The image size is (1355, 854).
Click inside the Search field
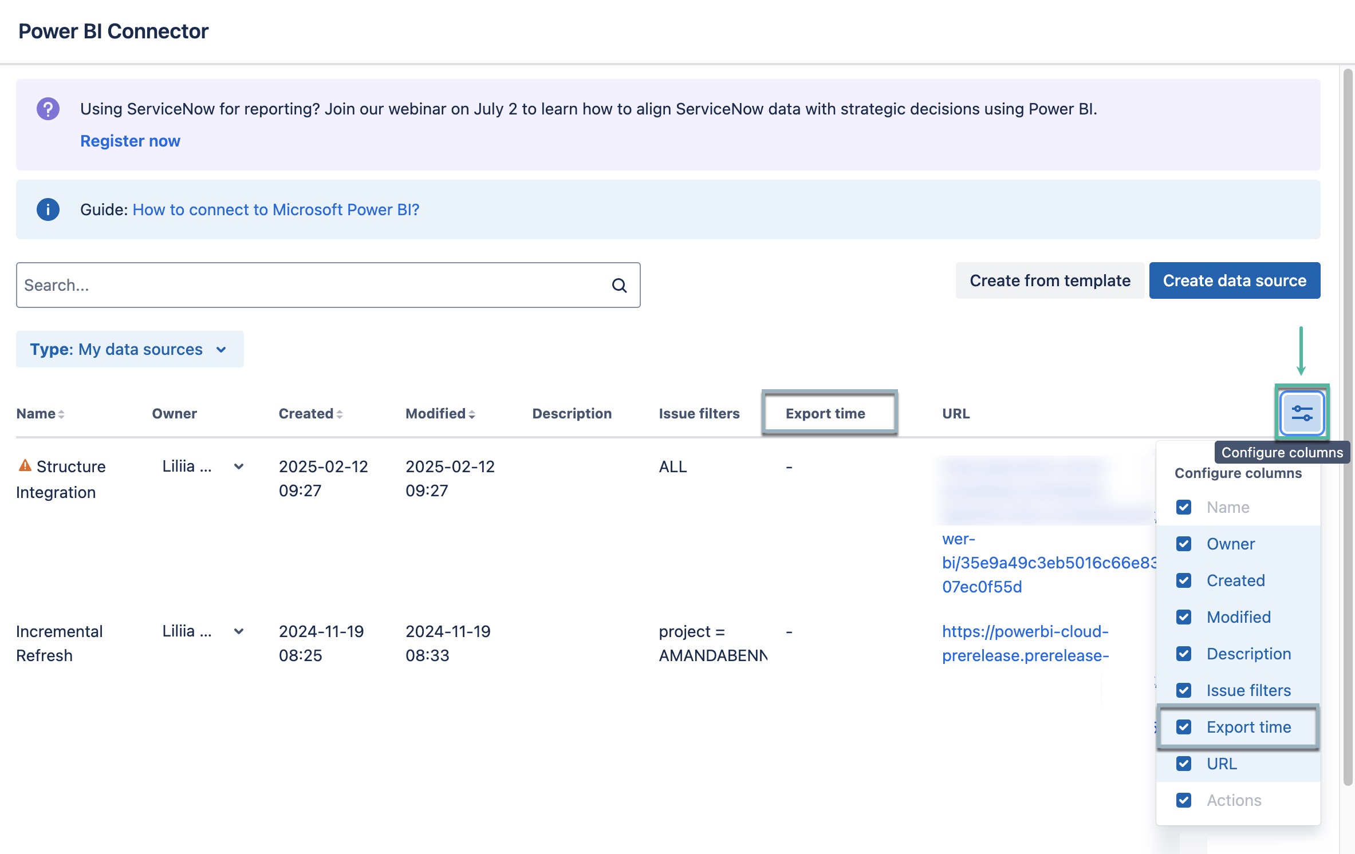pyautogui.click(x=229, y=284)
